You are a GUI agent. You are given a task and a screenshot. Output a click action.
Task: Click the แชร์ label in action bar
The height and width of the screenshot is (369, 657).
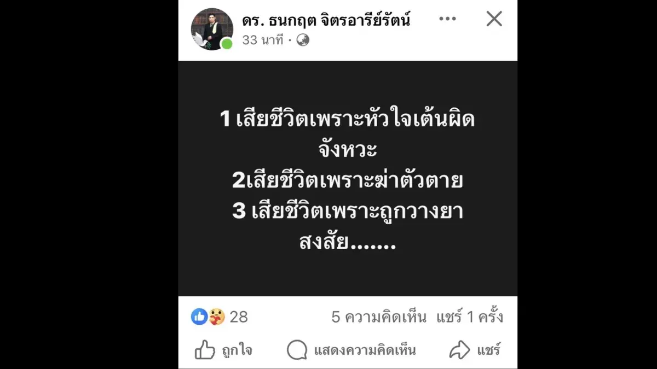tap(488, 350)
